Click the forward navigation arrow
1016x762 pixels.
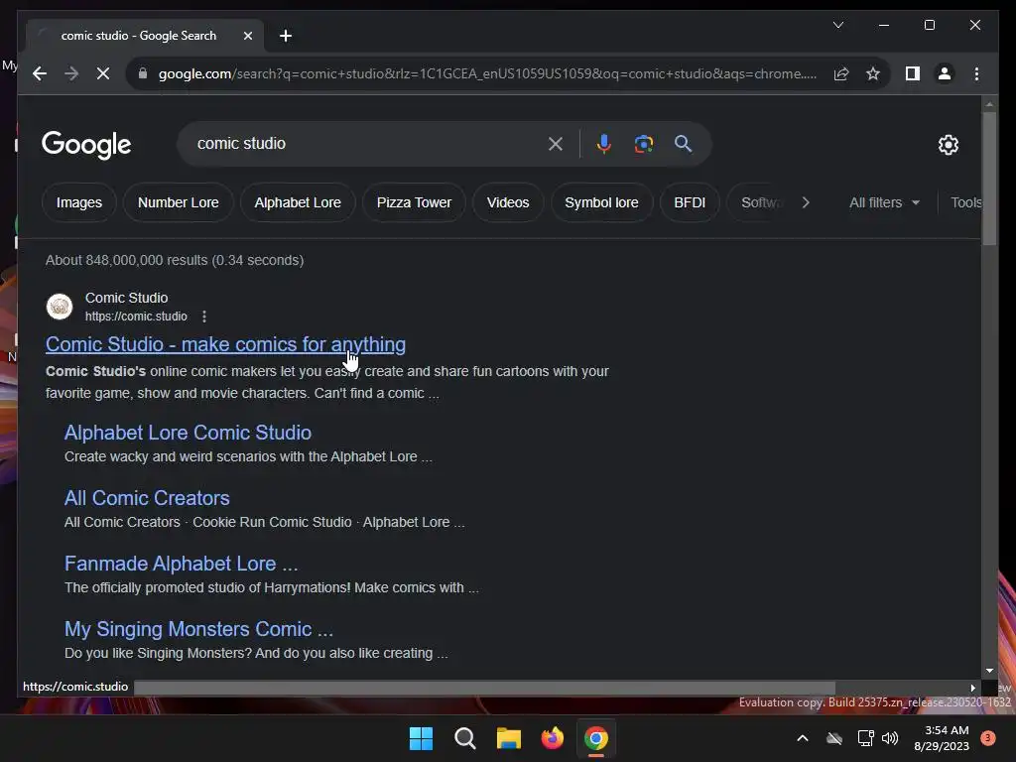(71, 73)
